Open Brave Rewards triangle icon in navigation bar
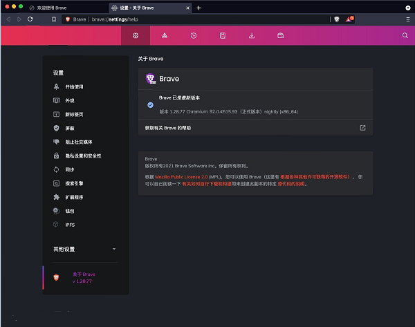This screenshot has width=415, height=327. tap(165, 35)
